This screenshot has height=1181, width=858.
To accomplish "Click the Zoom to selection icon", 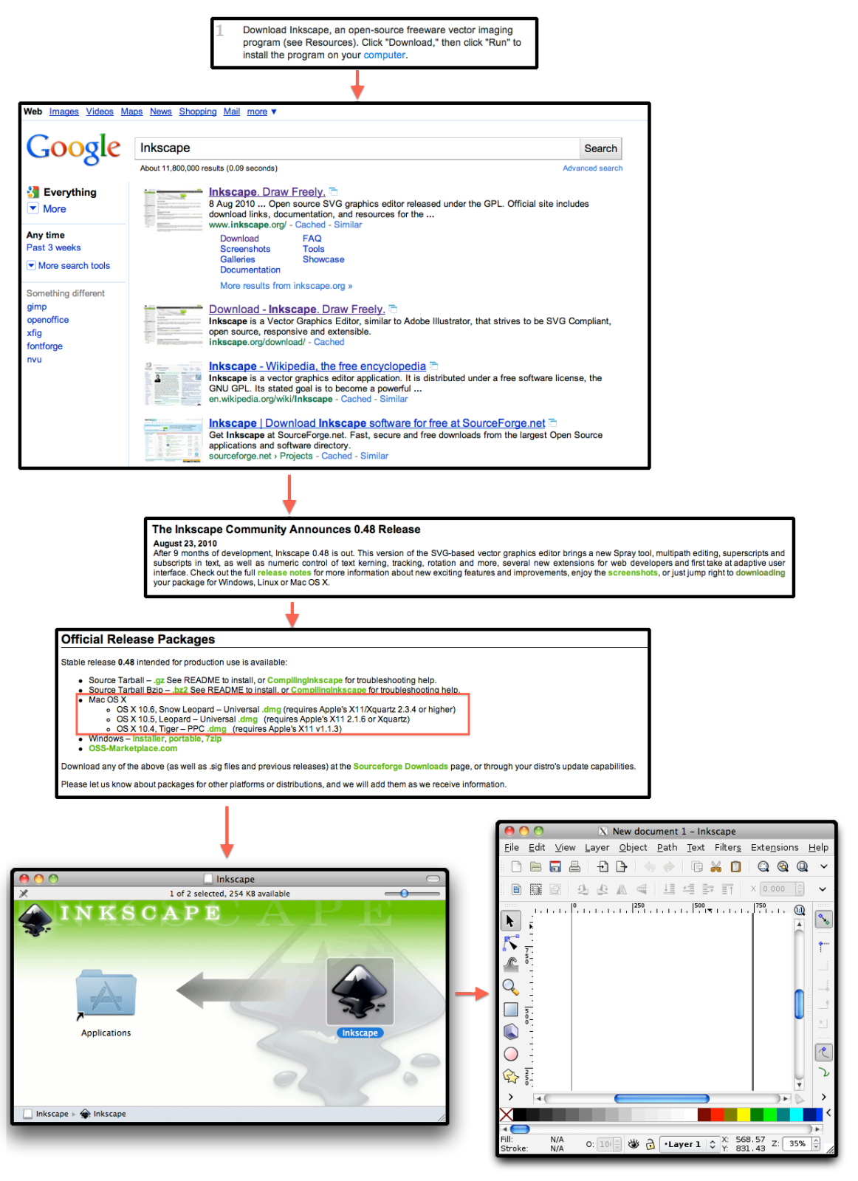I will tap(763, 867).
